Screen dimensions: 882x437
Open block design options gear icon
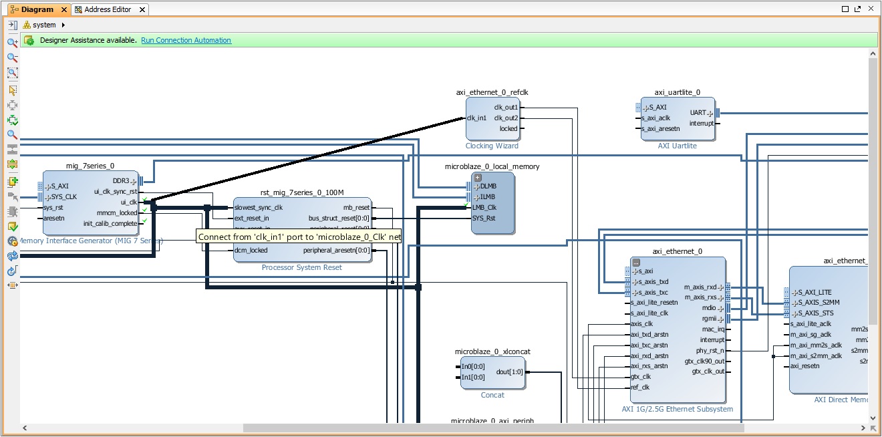click(12, 241)
